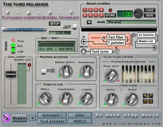Image resolution: width=163 pixels, height=127 pixels.
Task: Open the Editor tab
Action: 80,115
